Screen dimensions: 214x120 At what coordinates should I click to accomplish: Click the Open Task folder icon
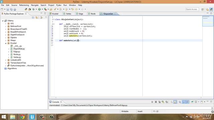[51, 9]
